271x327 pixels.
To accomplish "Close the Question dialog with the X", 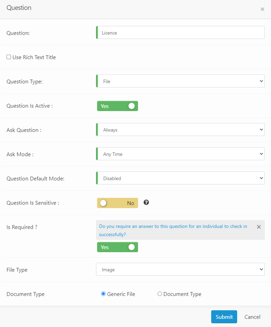I will (263, 9).
